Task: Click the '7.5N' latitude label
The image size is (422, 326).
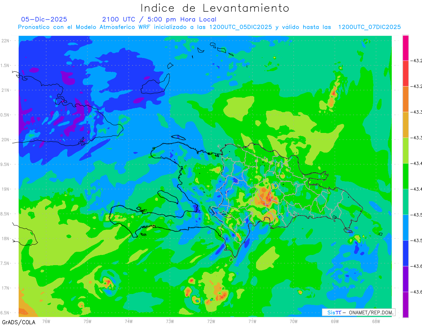Action: (5, 264)
